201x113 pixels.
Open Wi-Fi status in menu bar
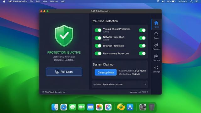click(158, 1)
